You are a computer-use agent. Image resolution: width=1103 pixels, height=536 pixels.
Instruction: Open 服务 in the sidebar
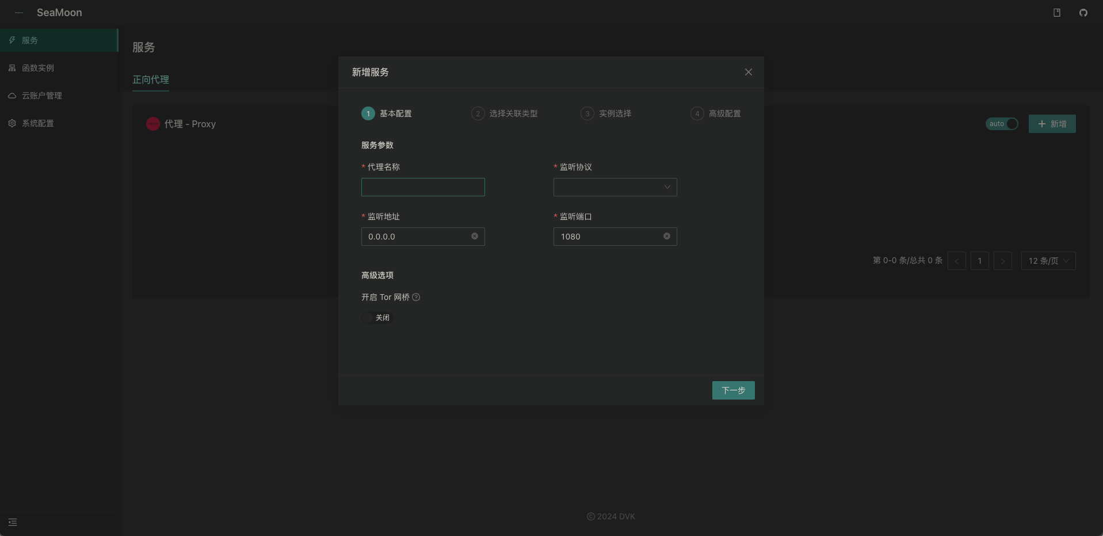[x=59, y=40]
